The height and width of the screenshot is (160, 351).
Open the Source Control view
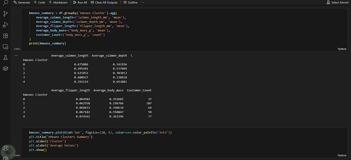(x=5, y=14)
